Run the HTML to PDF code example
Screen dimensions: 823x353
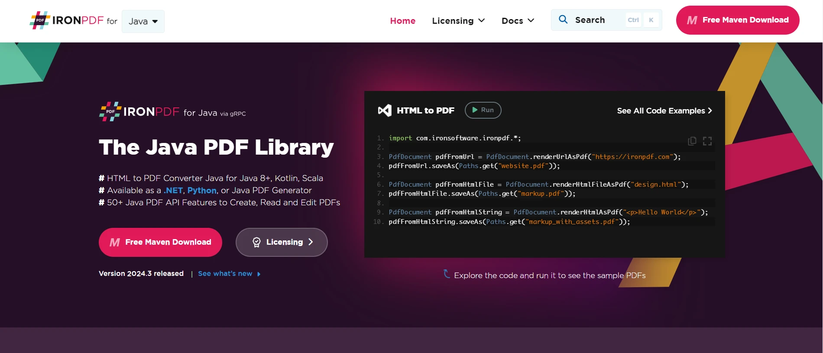tap(483, 110)
